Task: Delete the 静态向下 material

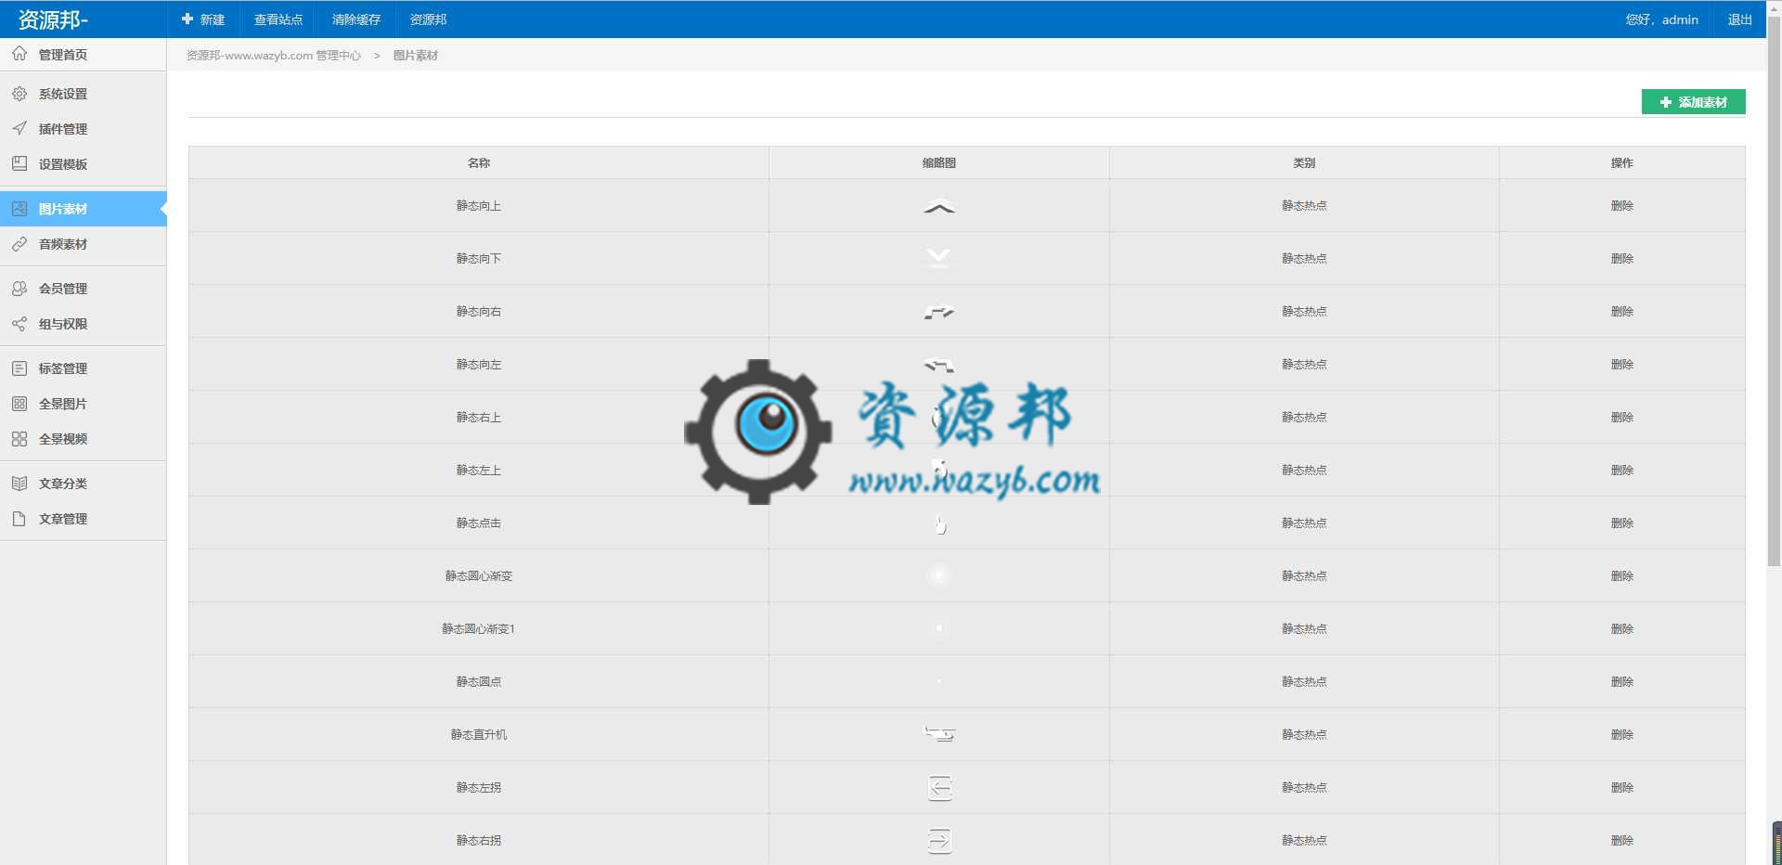Action: tap(1621, 259)
